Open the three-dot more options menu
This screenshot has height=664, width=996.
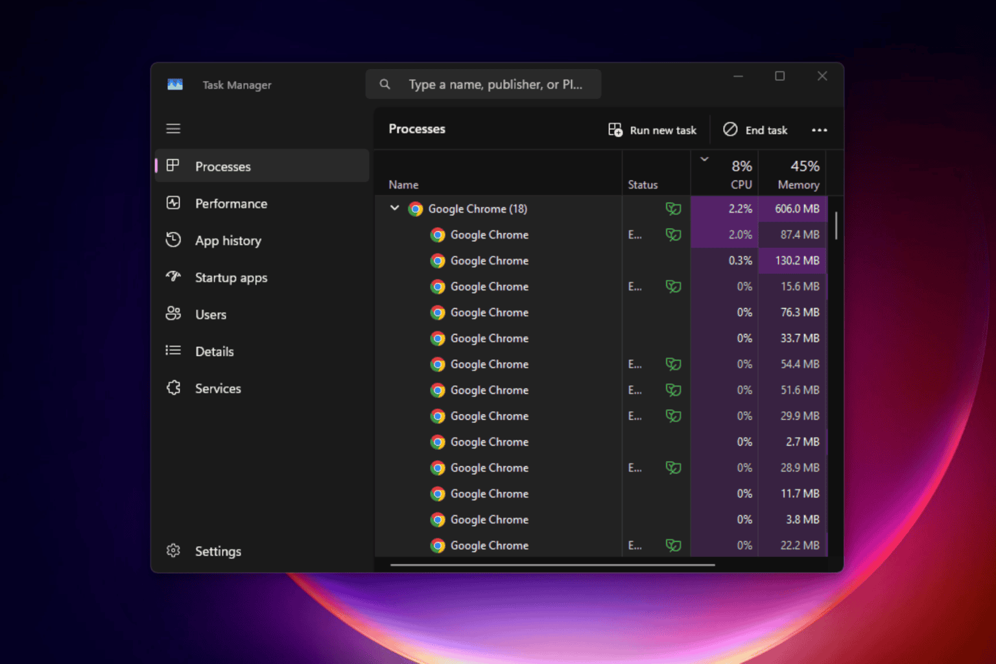(x=820, y=130)
